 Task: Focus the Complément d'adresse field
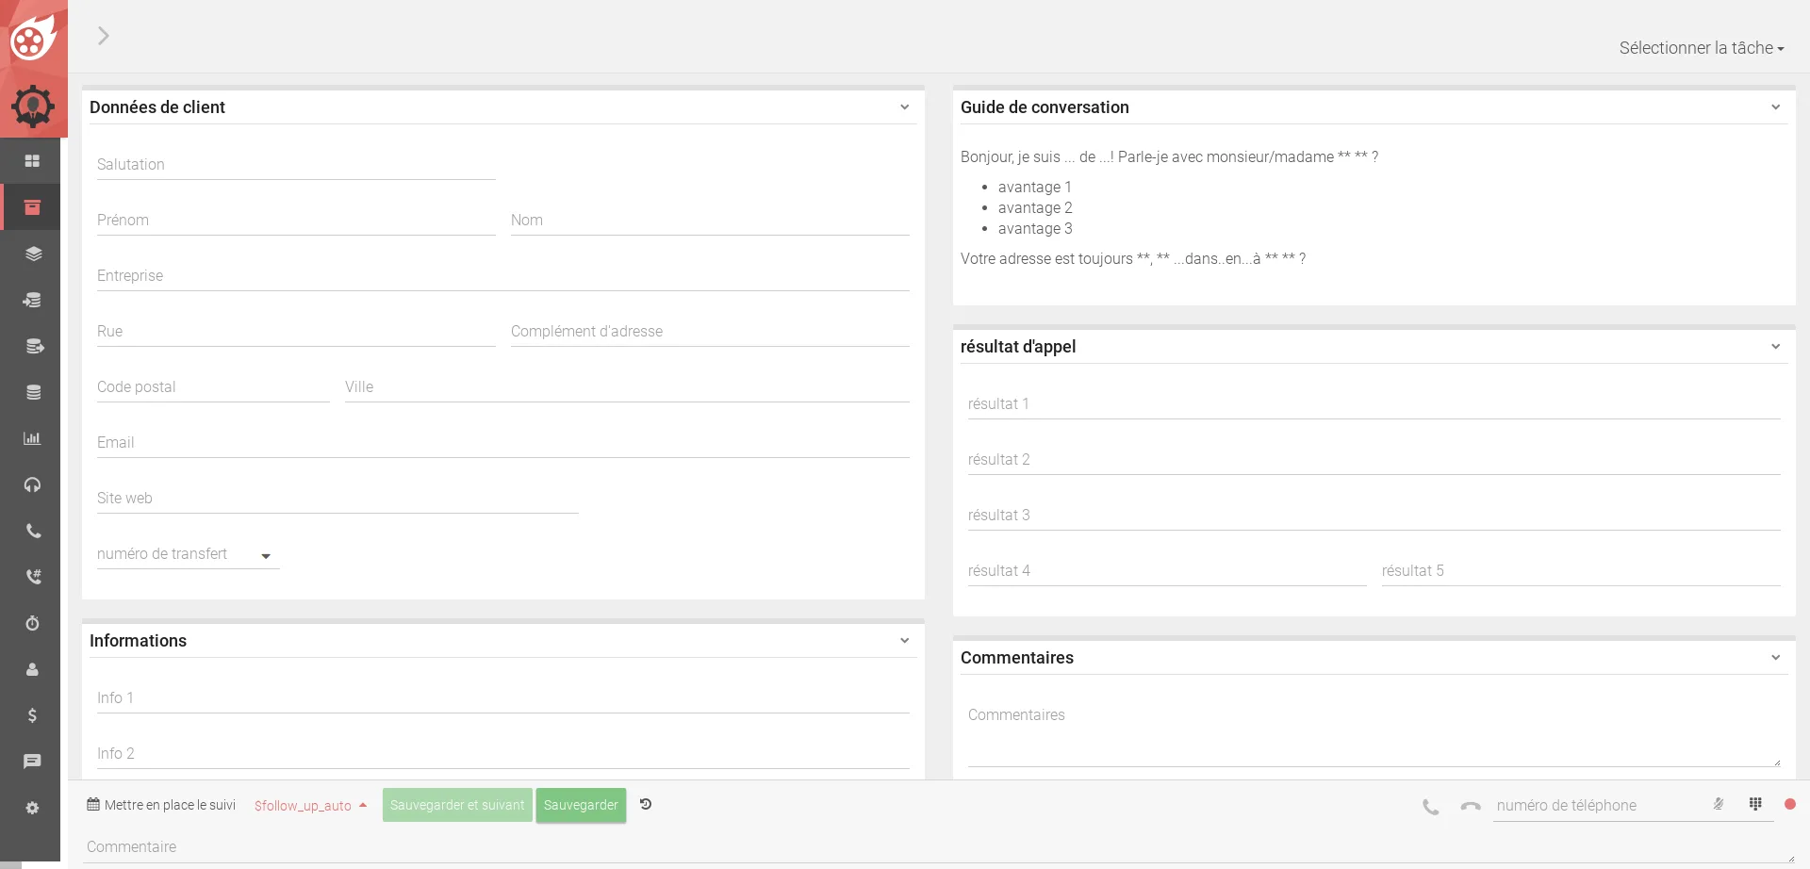coord(710,332)
